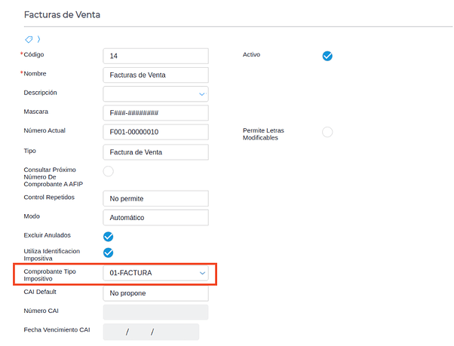Click the Número CAI field
The width and height of the screenshot is (454, 346).
(155, 312)
